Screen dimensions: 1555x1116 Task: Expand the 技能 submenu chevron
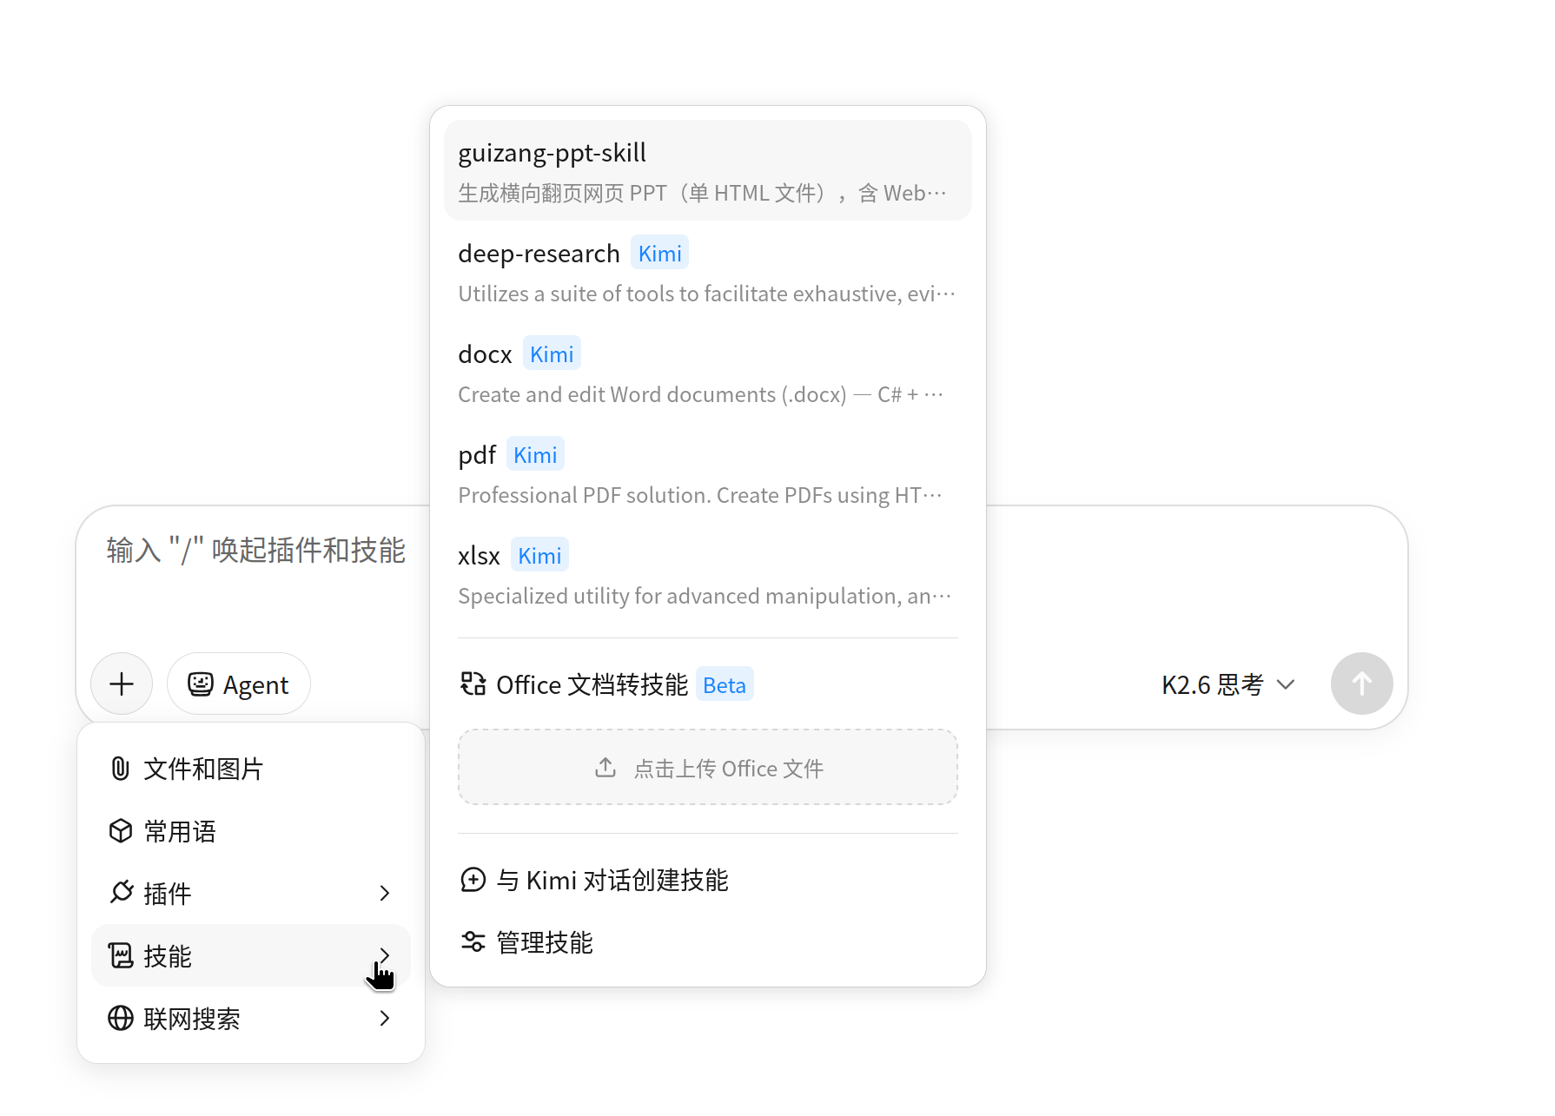point(385,955)
